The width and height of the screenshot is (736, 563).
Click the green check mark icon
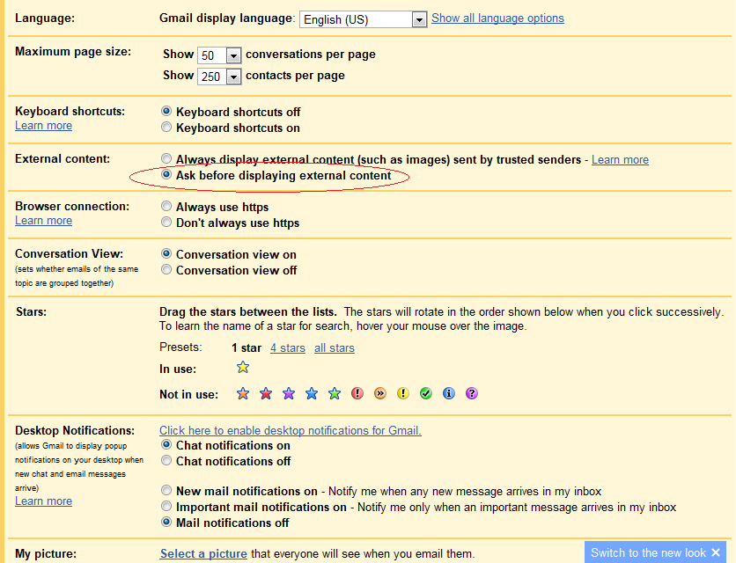tap(426, 394)
